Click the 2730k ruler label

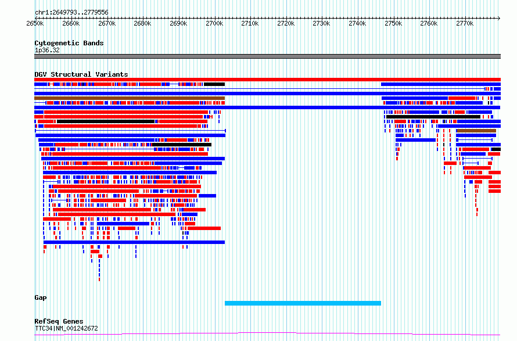tap(321, 23)
